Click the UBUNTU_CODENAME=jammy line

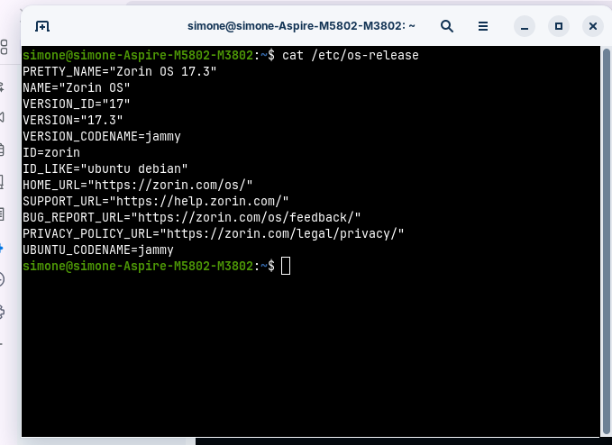pyautogui.click(x=98, y=250)
